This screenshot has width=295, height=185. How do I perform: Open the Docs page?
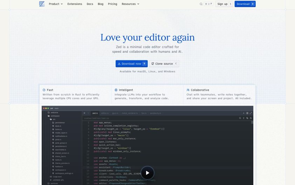click(90, 4)
